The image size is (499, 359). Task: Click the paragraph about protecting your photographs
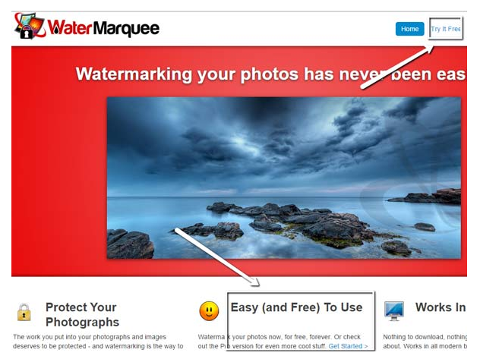click(x=98, y=342)
